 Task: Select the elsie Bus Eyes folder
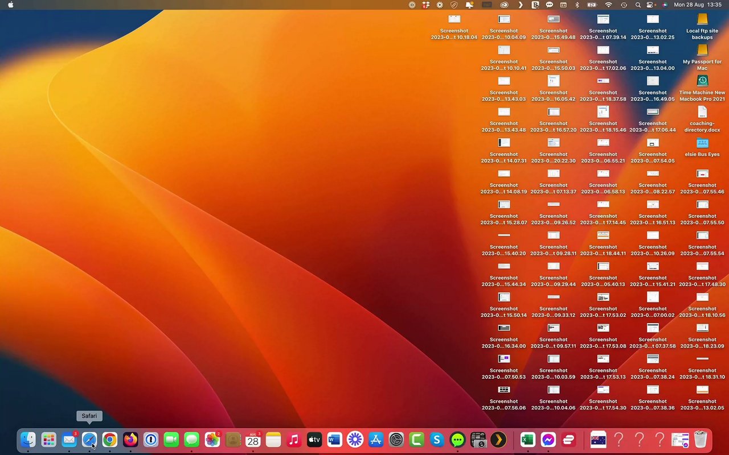click(702, 147)
